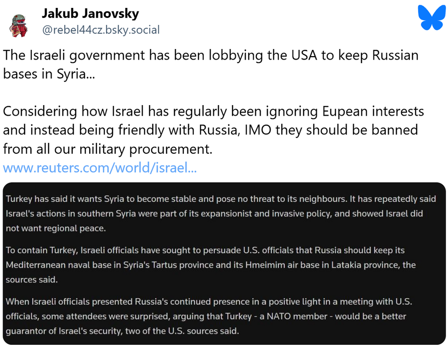This screenshot has height=354, width=448.
Task: Click the line 'not want regional peace.'
Action: coord(56,228)
